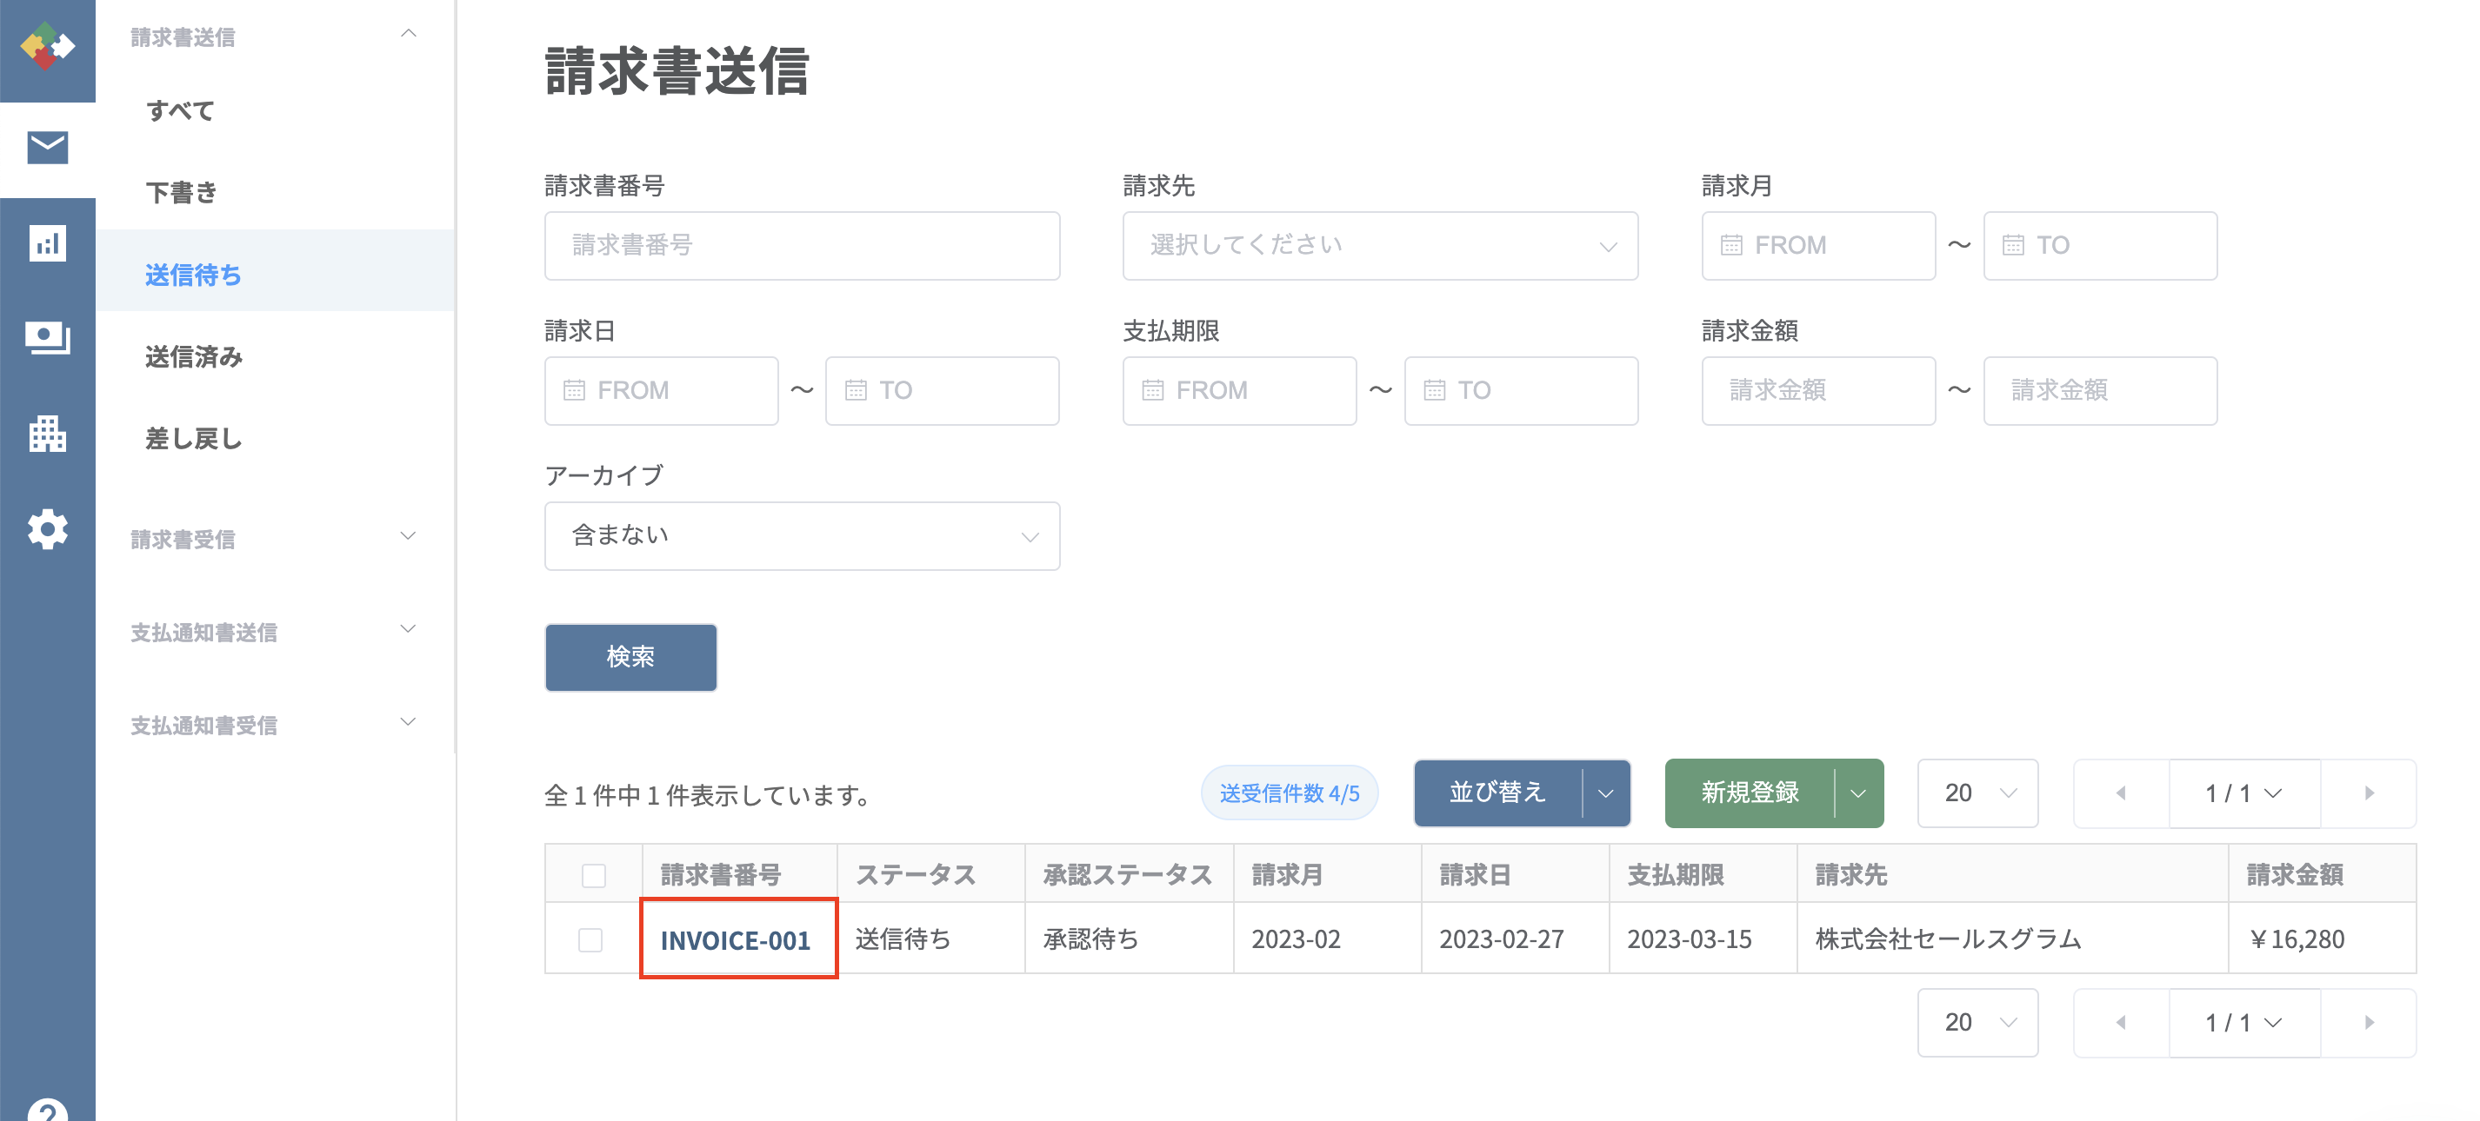2480x1121 pixels.
Task: Open the bar chart report sidebar icon
Action: (47, 243)
